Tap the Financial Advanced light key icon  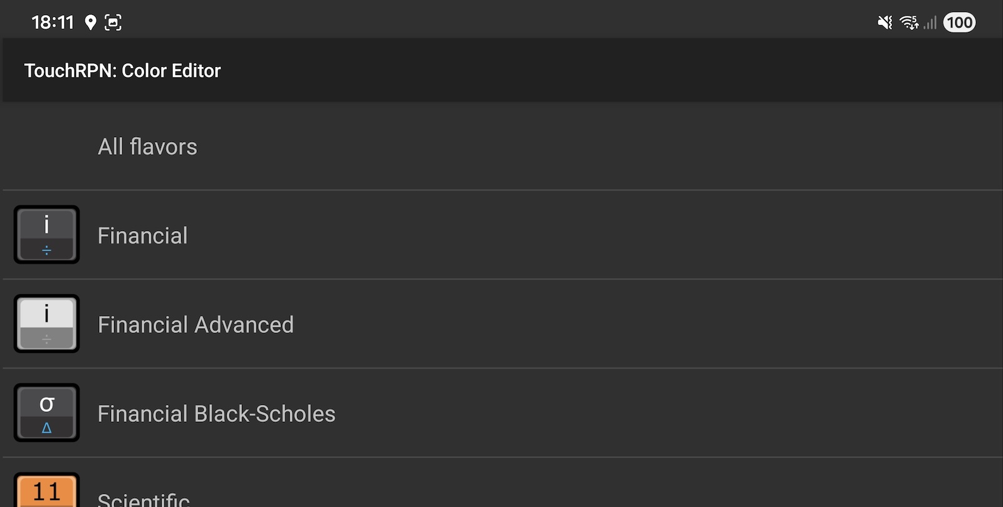[x=46, y=323]
